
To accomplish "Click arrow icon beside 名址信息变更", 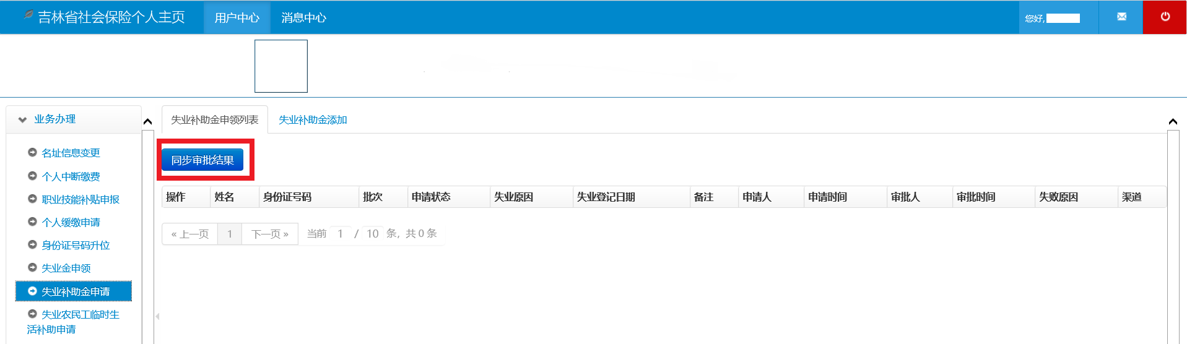I will [32, 152].
